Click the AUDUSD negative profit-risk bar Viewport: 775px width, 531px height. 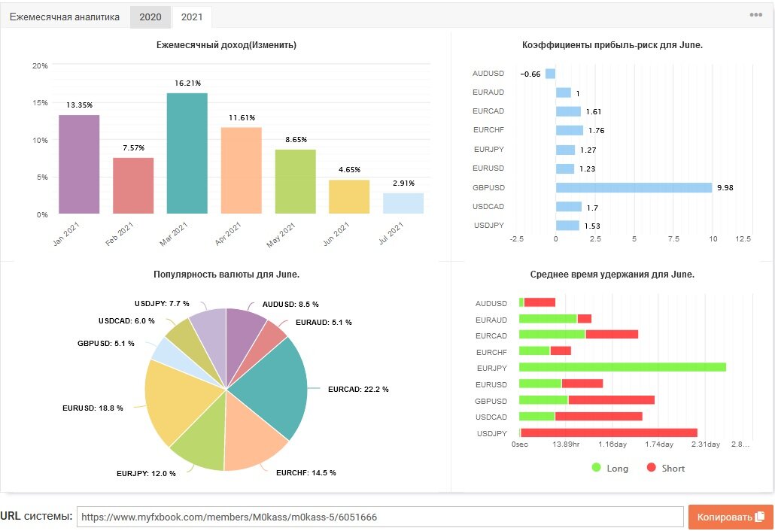point(551,74)
